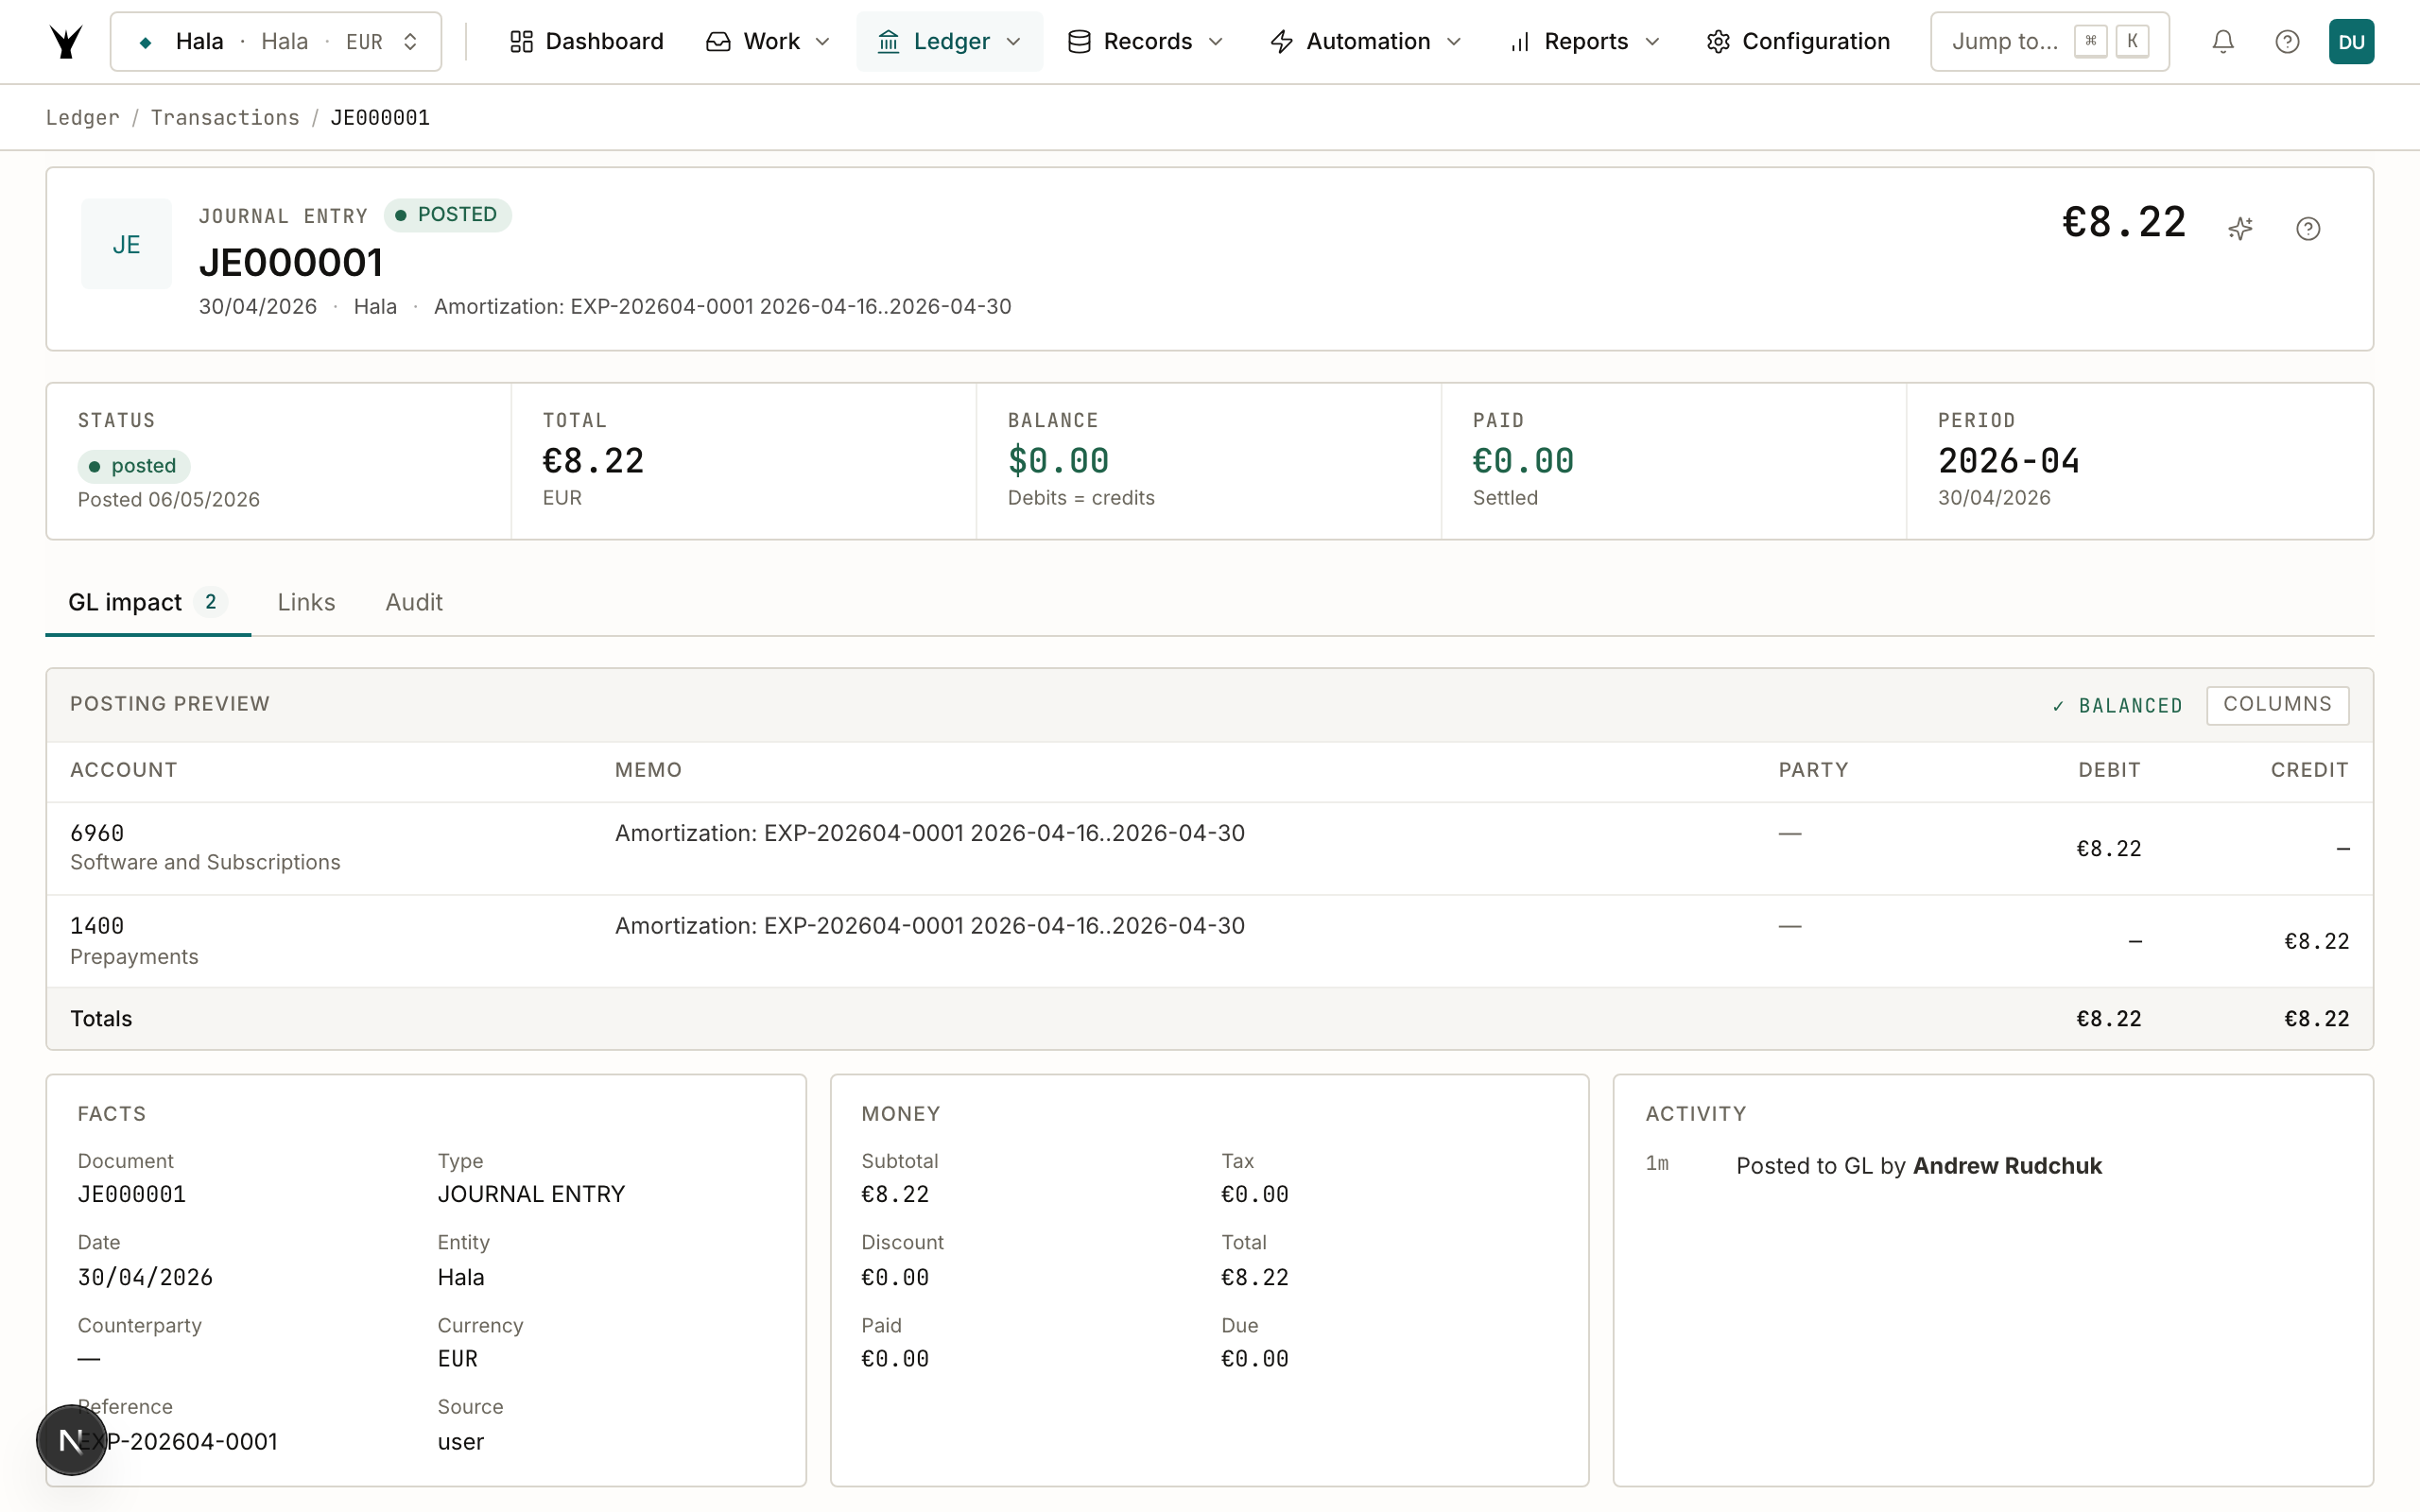Click the Dashboard grid icon

pyautogui.click(x=521, y=41)
